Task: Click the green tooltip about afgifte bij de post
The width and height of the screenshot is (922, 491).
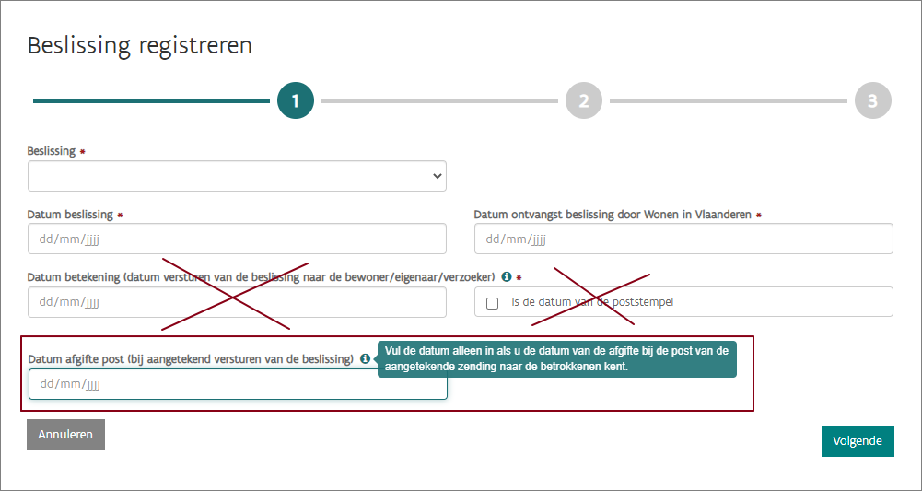Action: click(x=556, y=359)
